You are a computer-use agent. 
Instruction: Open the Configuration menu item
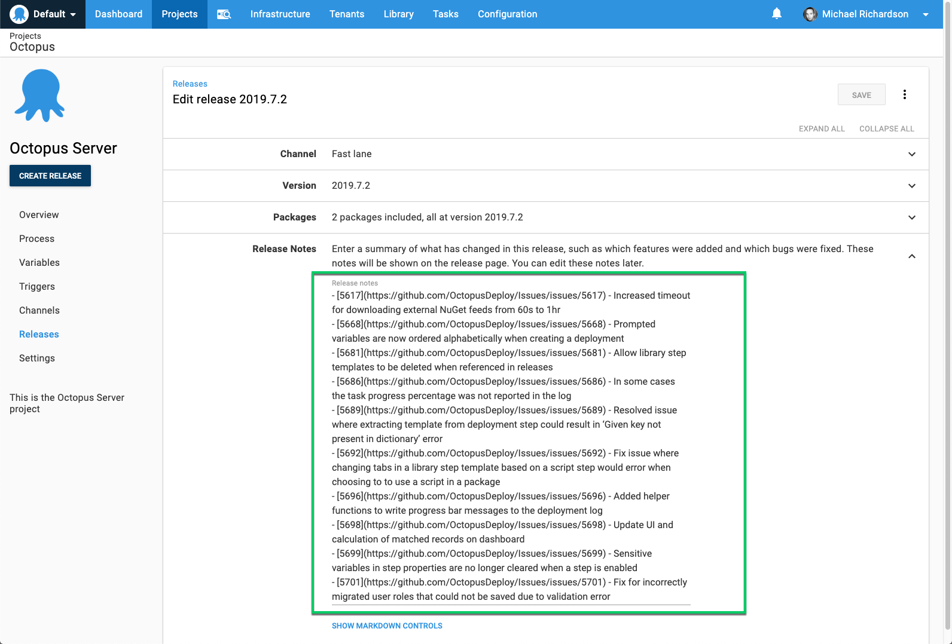pos(507,14)
